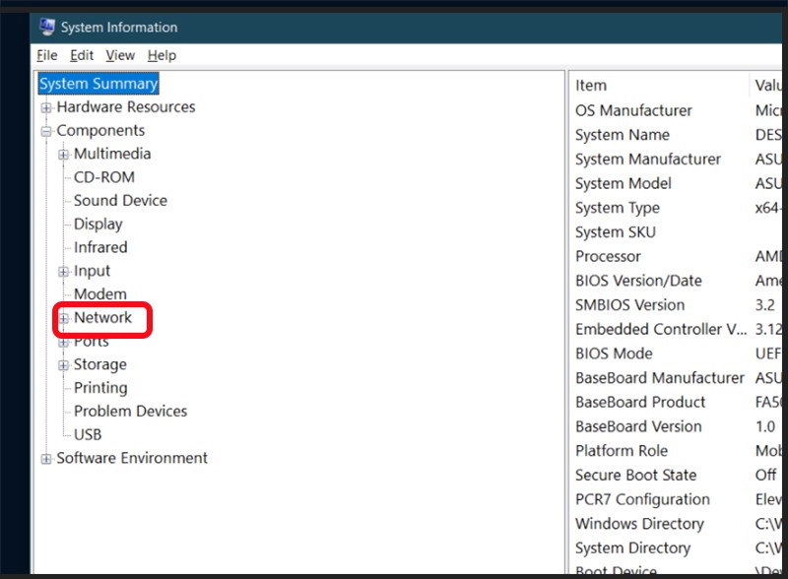Click the System Type row
The width and height of the screenshot is (788, 579).
coord(677,208)
